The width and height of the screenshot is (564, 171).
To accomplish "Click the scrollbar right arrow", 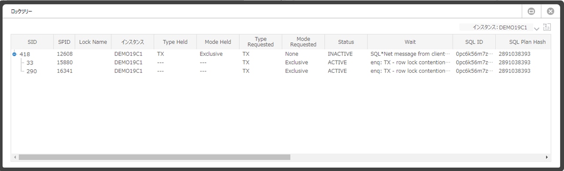I will click(x=547, y=157).
